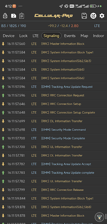
Task: Tap the LTE network type in the status row
Action: tap(97, 26)
